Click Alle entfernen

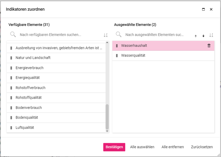click(173, 147)
